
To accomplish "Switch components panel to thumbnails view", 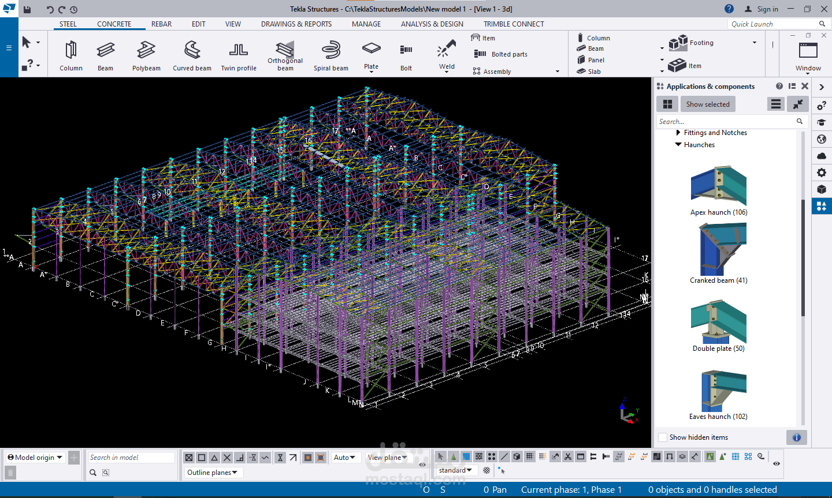I will pyautogui.click(x=667, y=104).
